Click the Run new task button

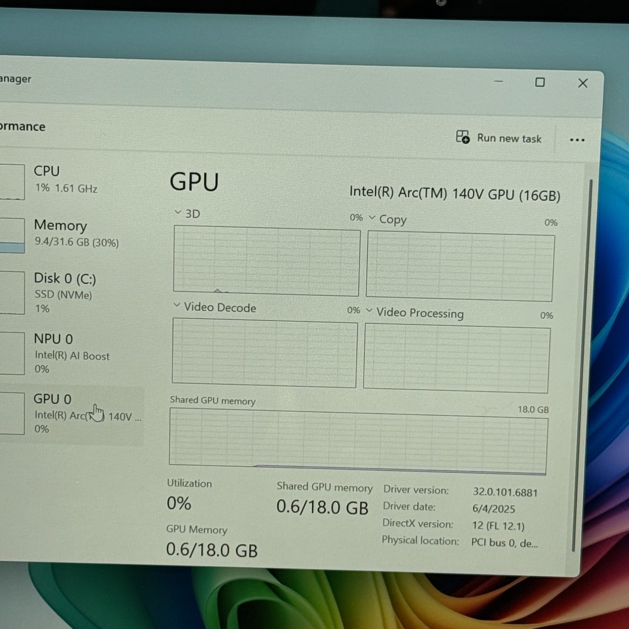(x=499, y=138)
